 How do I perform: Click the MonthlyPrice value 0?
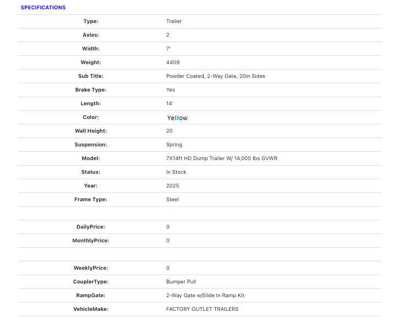point(168,241)
